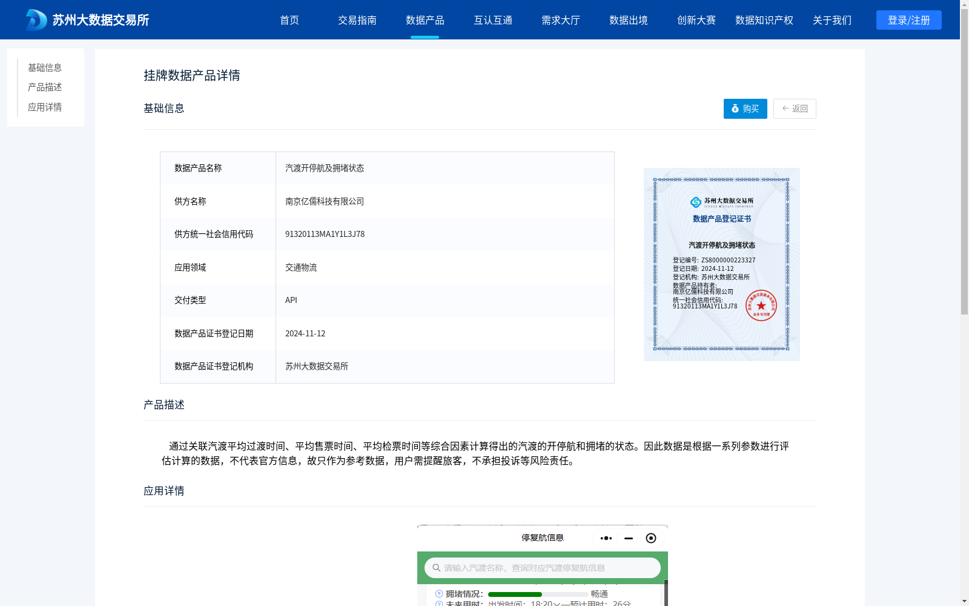This screenshot has height=606, width=969.
Task: Click the Suzhou Big Data Exchange logo icon
Action: tap(36, 20)
